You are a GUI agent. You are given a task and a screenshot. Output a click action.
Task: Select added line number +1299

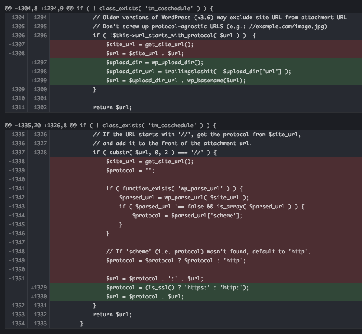pos(38,80)
